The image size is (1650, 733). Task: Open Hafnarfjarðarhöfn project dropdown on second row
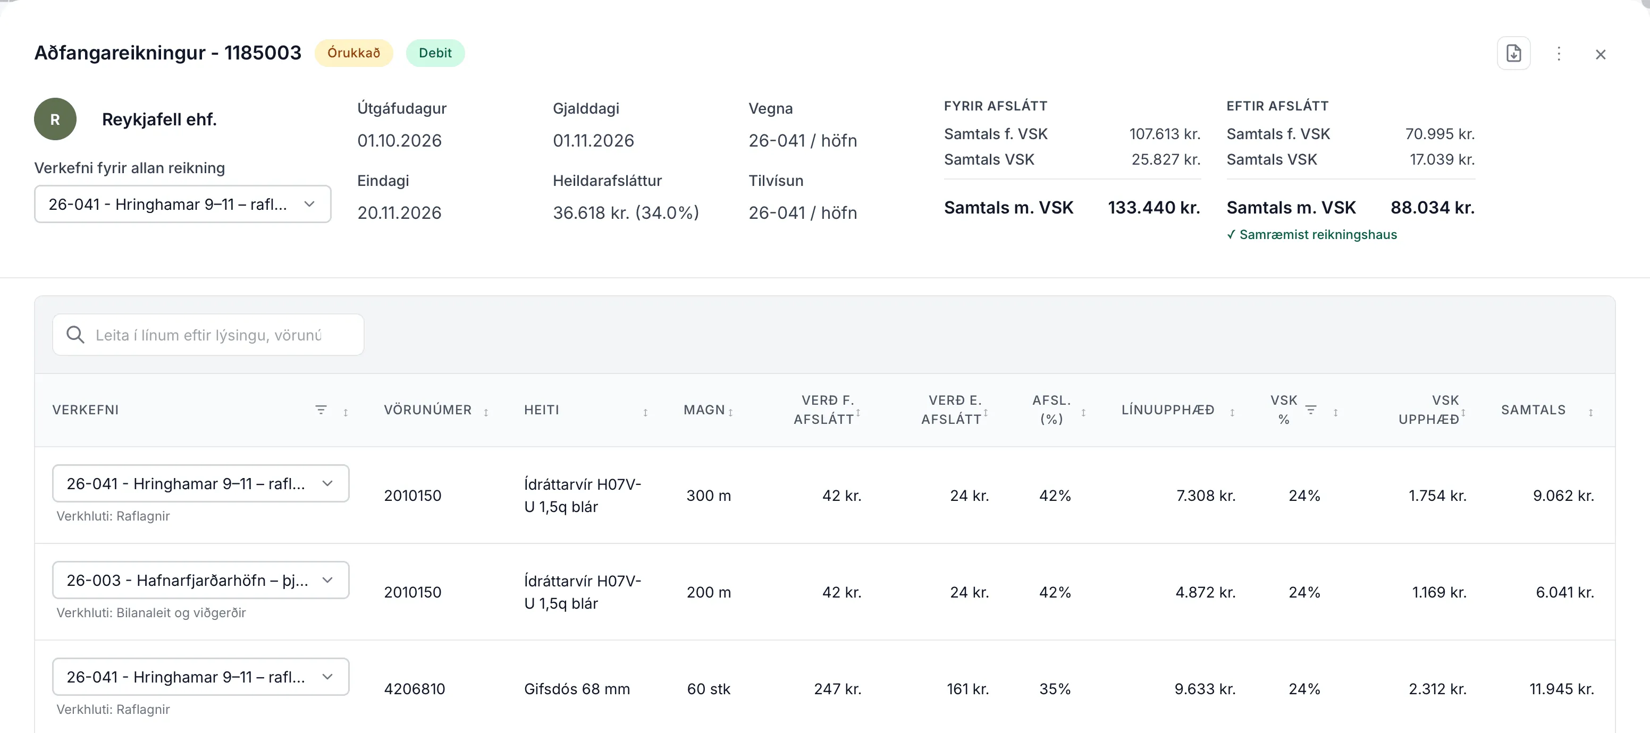pyautogui.click(x=200, y=580)
